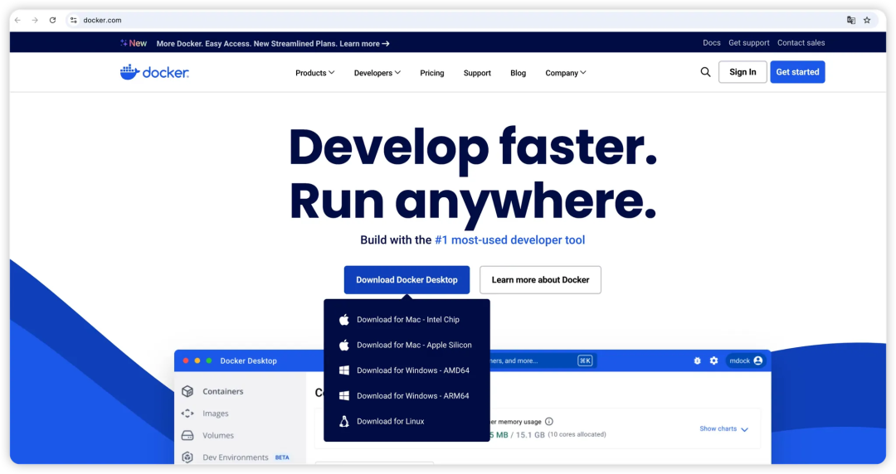Click the Apple icon for Apple Silicon
Image resolution: width=896 pixels, height=474 pixels.
click(x=344, y=345)
